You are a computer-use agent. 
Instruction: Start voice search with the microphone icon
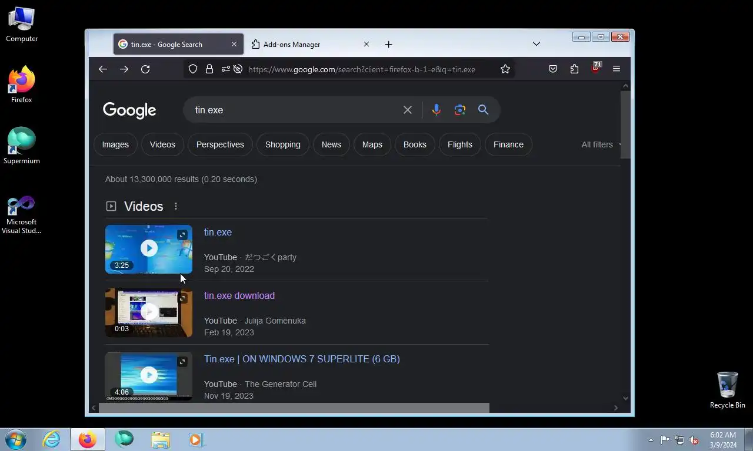pyautogui.click(x=436, y=110)
